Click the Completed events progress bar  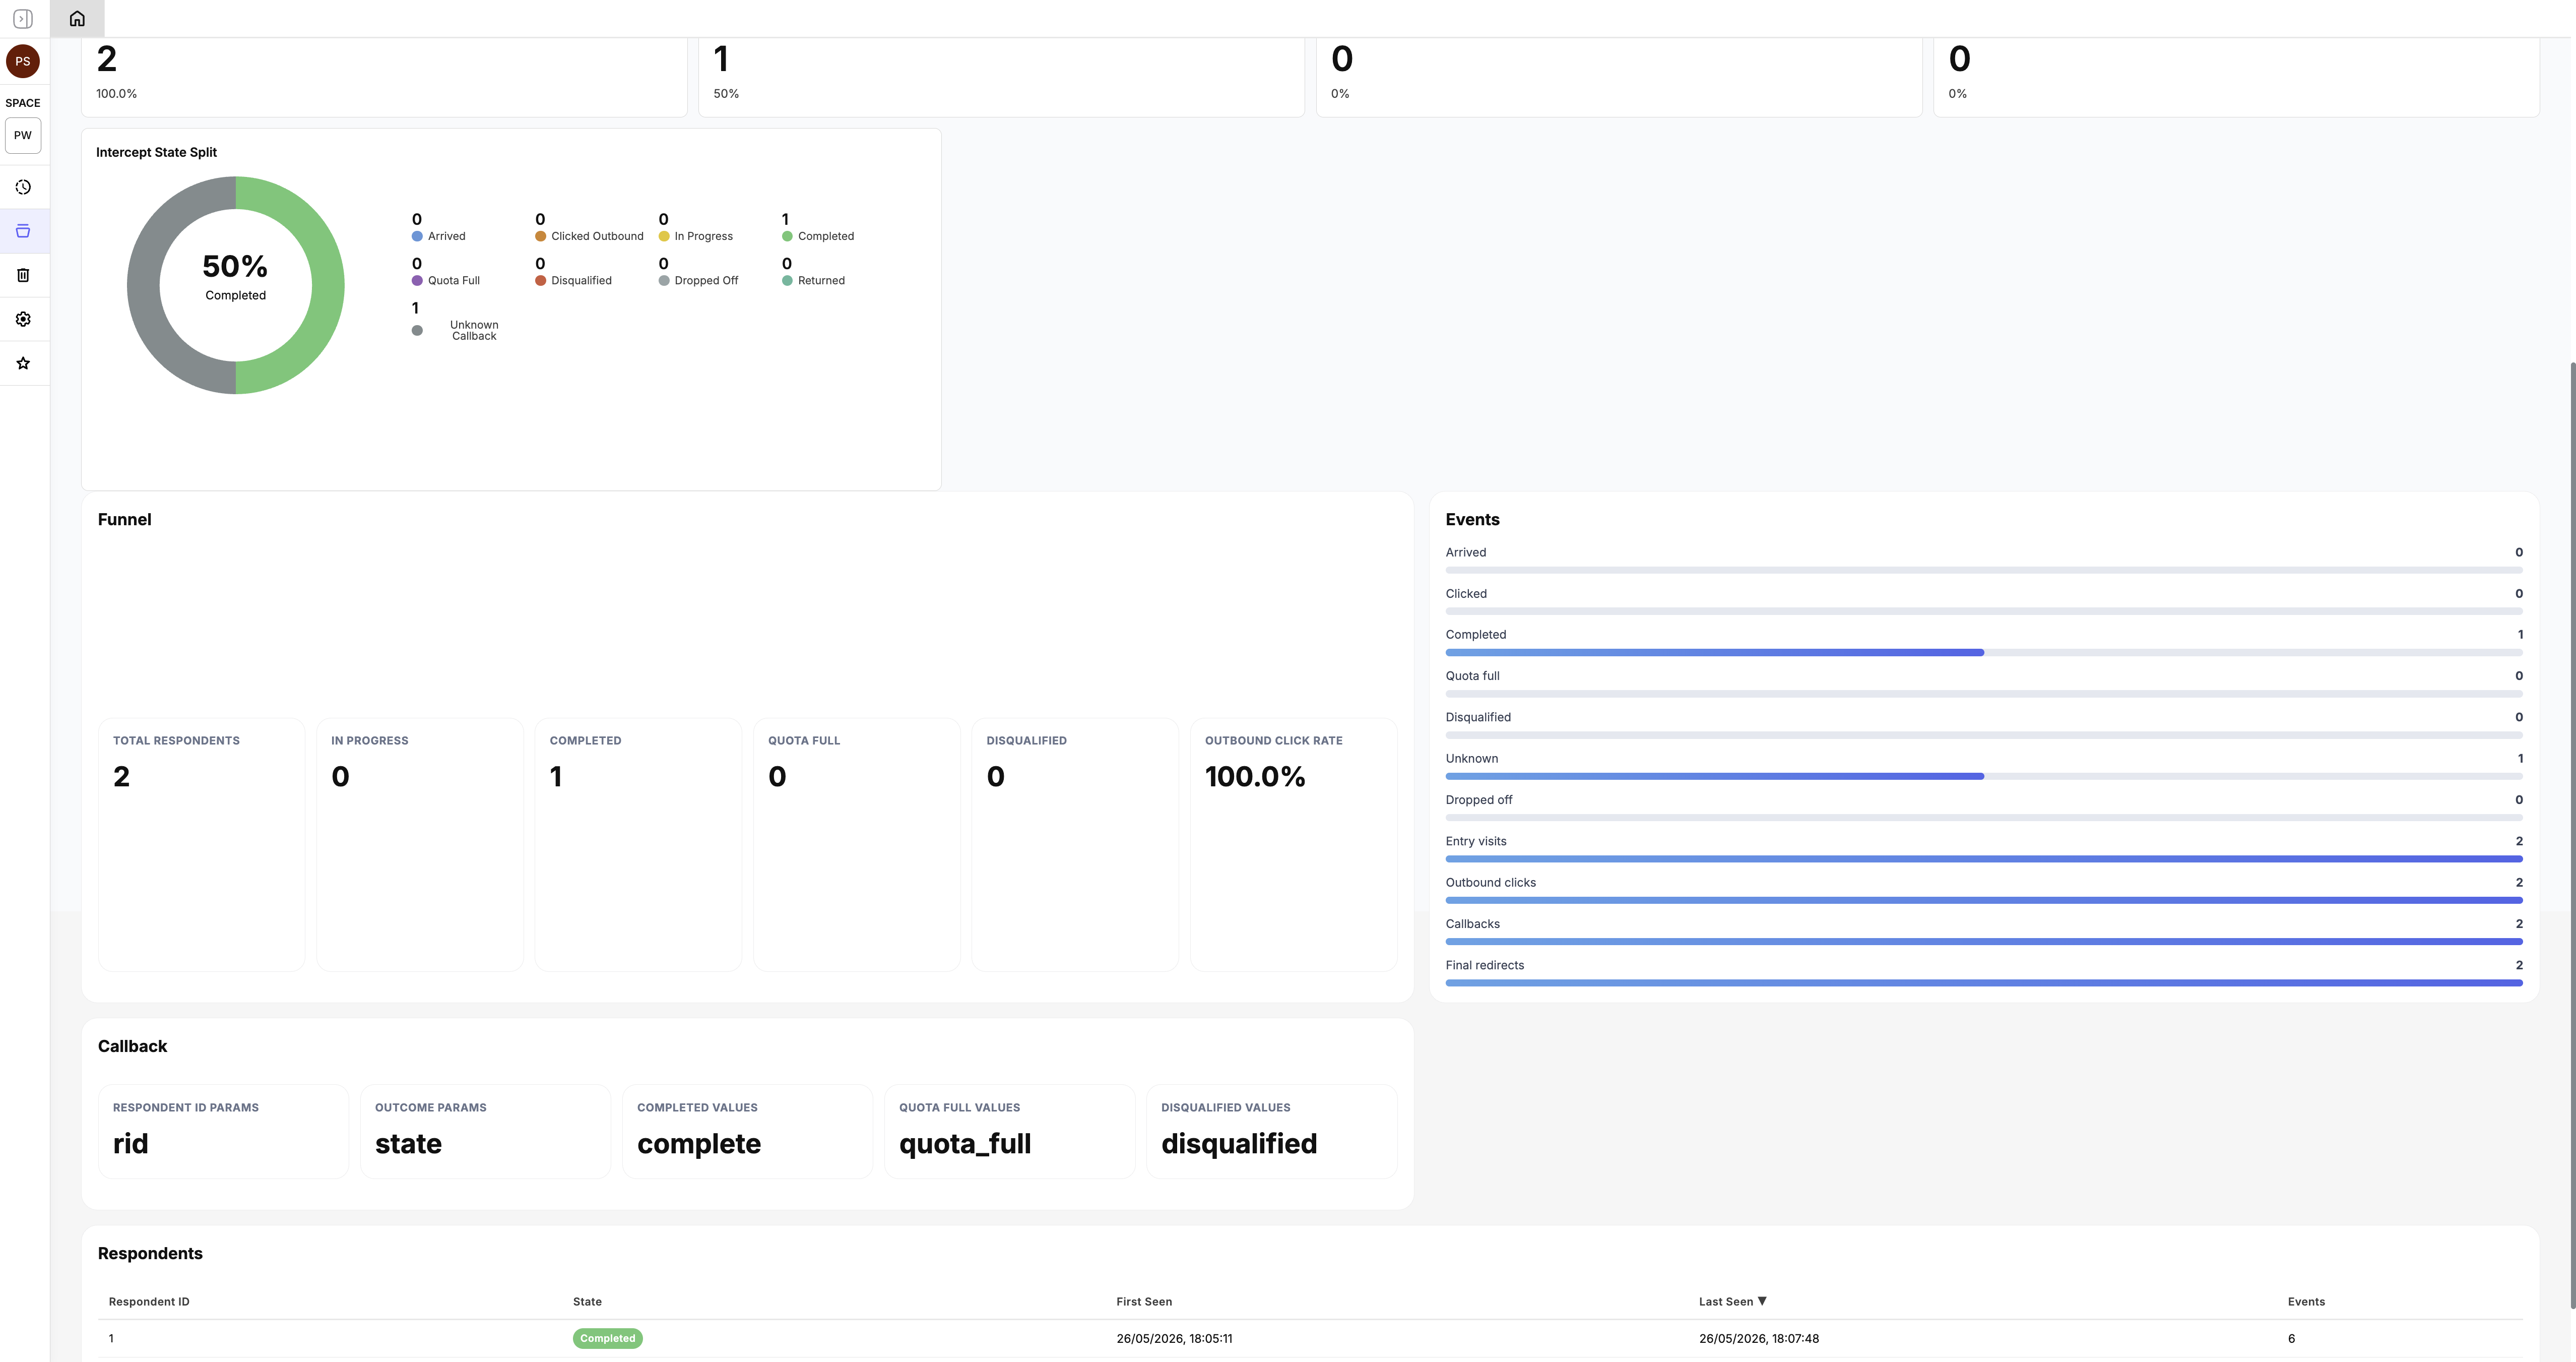pos(1983,653)
